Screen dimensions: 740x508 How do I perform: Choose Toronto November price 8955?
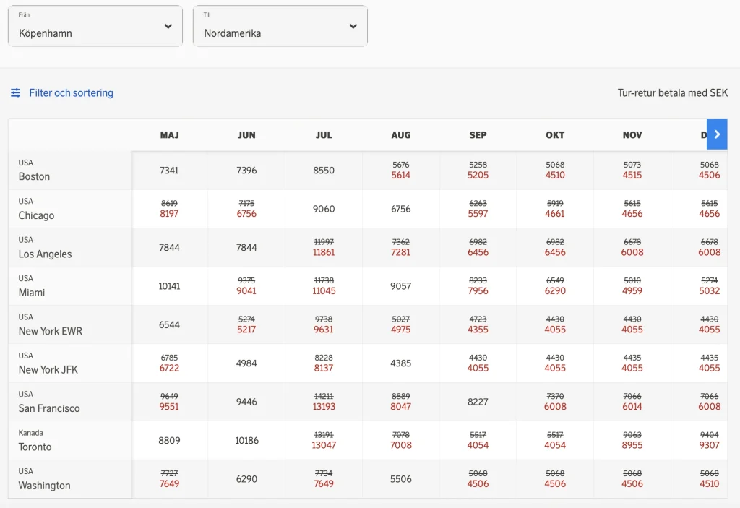632,445
